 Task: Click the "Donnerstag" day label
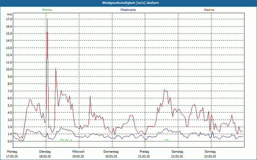[111, 152]
